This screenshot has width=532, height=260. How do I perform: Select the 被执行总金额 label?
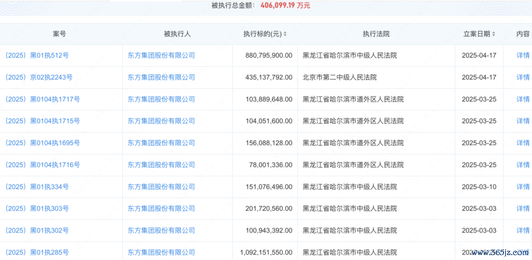coord(234,5)
